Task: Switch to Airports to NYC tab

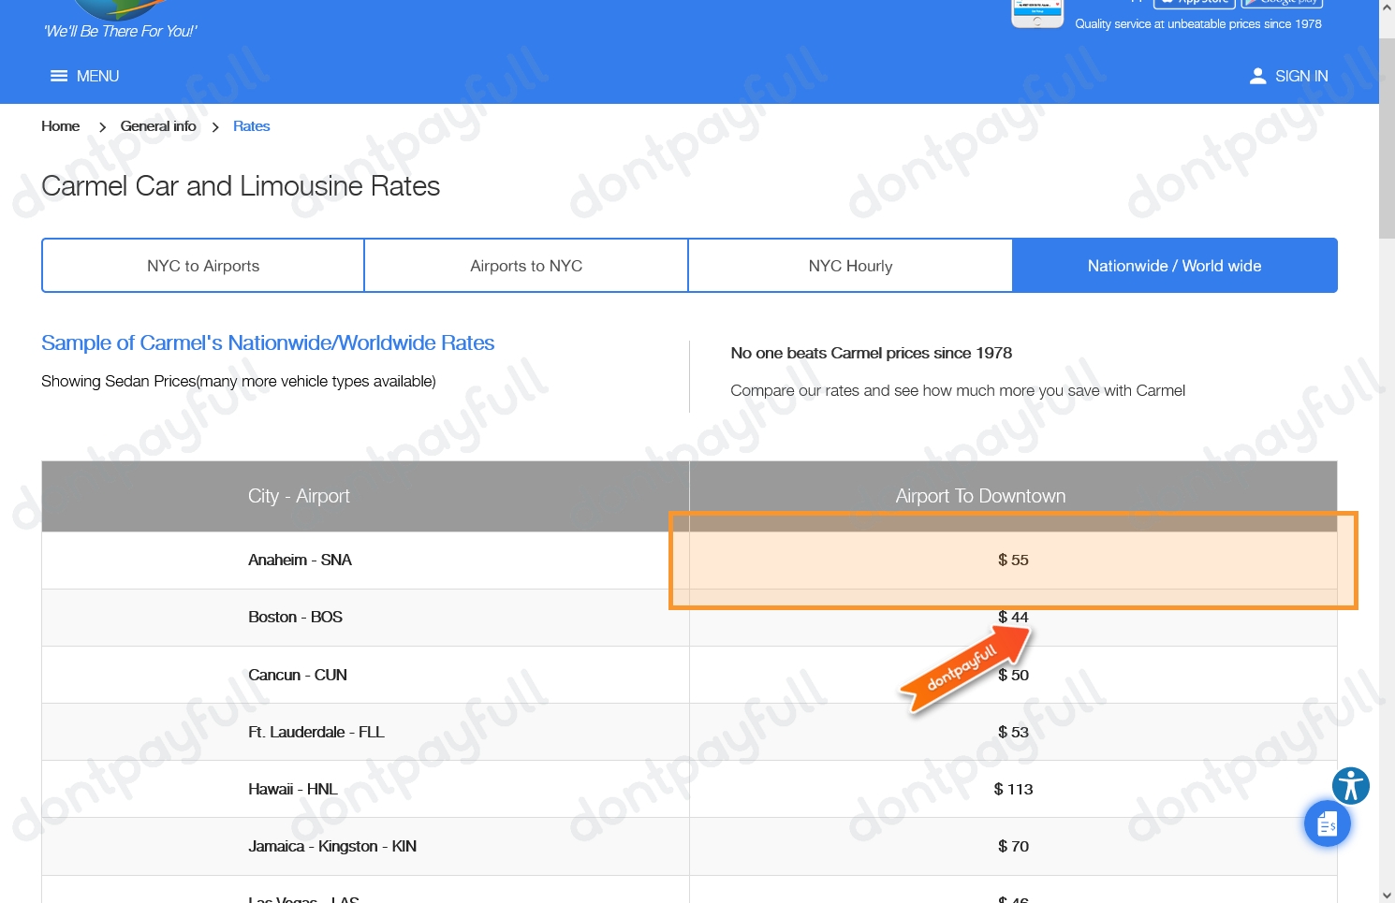Action: pos(526,266)
